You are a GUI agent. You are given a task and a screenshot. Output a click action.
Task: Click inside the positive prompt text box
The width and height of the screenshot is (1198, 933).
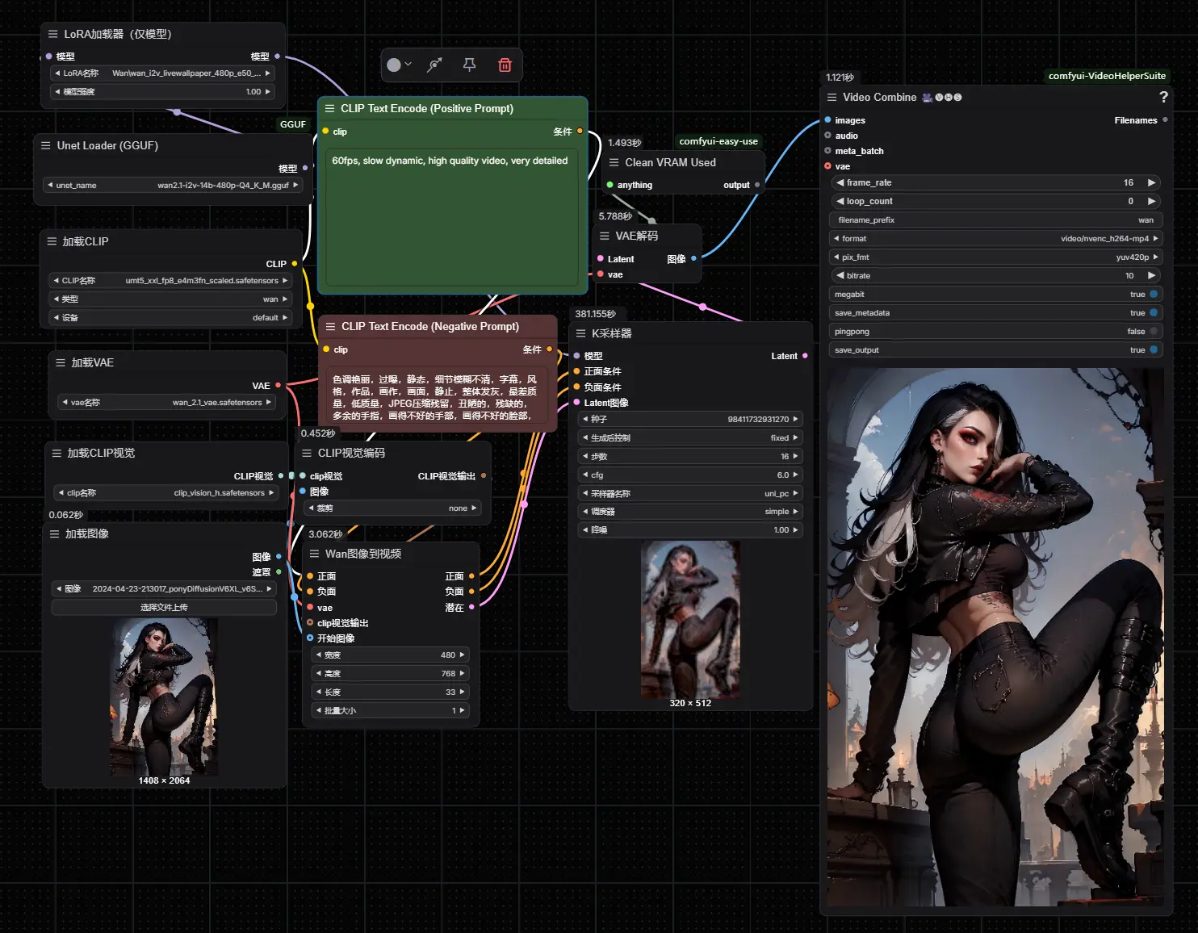[450, 218]
